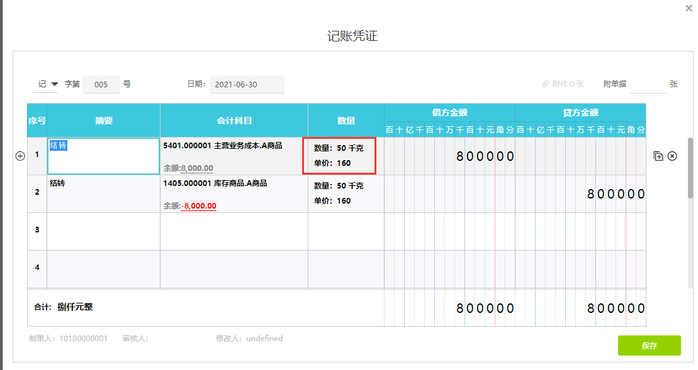The image size is (698, 370).
Task: Click the add row plus icon beside row 1
Action: 20,156
